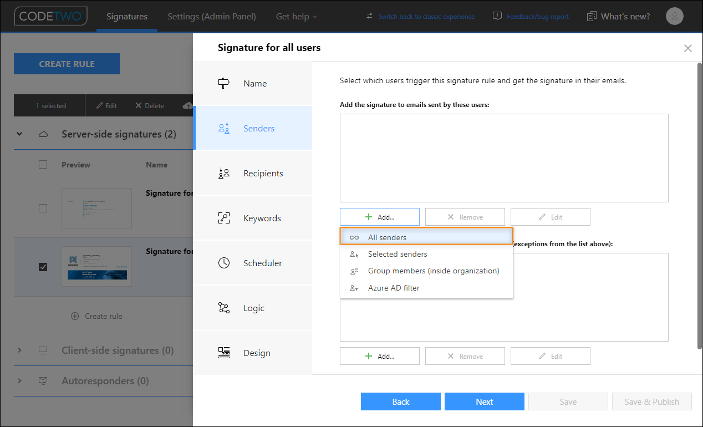
Task: Click the Save button
Action: [568, 401]
